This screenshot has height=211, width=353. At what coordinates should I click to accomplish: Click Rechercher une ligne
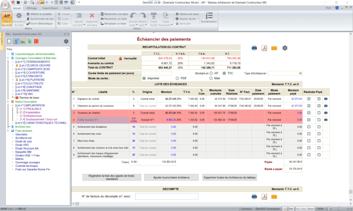(114, 14)
